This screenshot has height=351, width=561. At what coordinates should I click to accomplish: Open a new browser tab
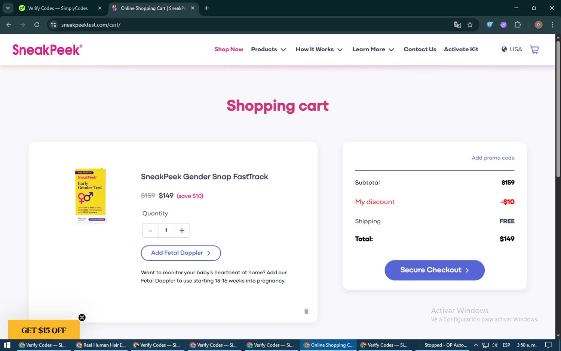(x=206, y=8)
